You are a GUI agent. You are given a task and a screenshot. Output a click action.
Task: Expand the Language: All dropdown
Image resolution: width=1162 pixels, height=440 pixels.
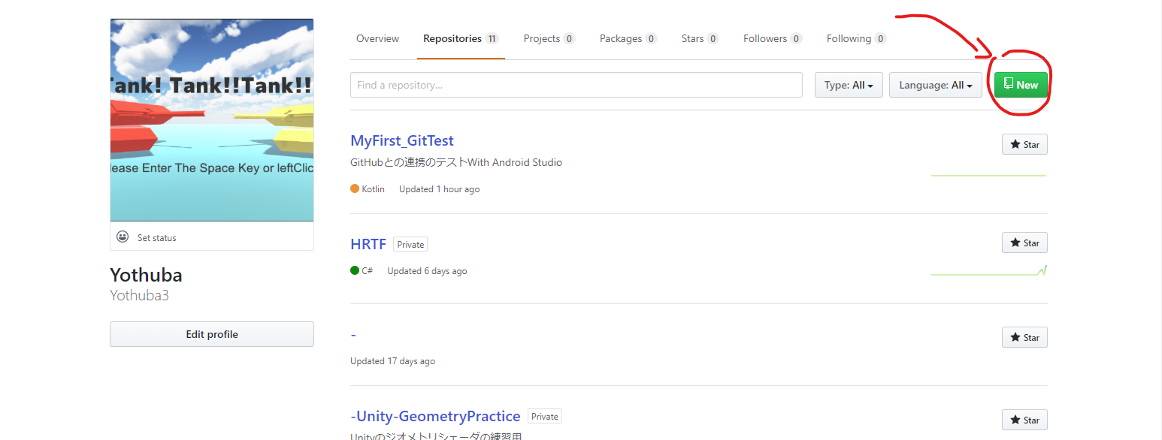[x=935, y=85]
